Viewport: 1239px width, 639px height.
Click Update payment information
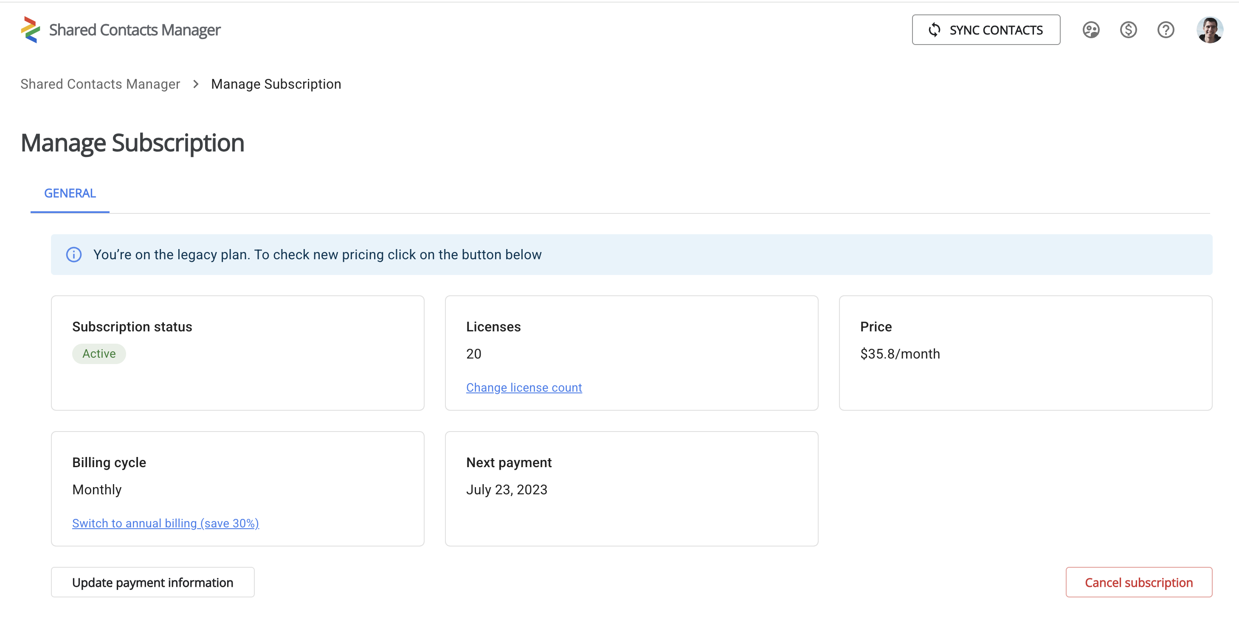click(152, 582)
